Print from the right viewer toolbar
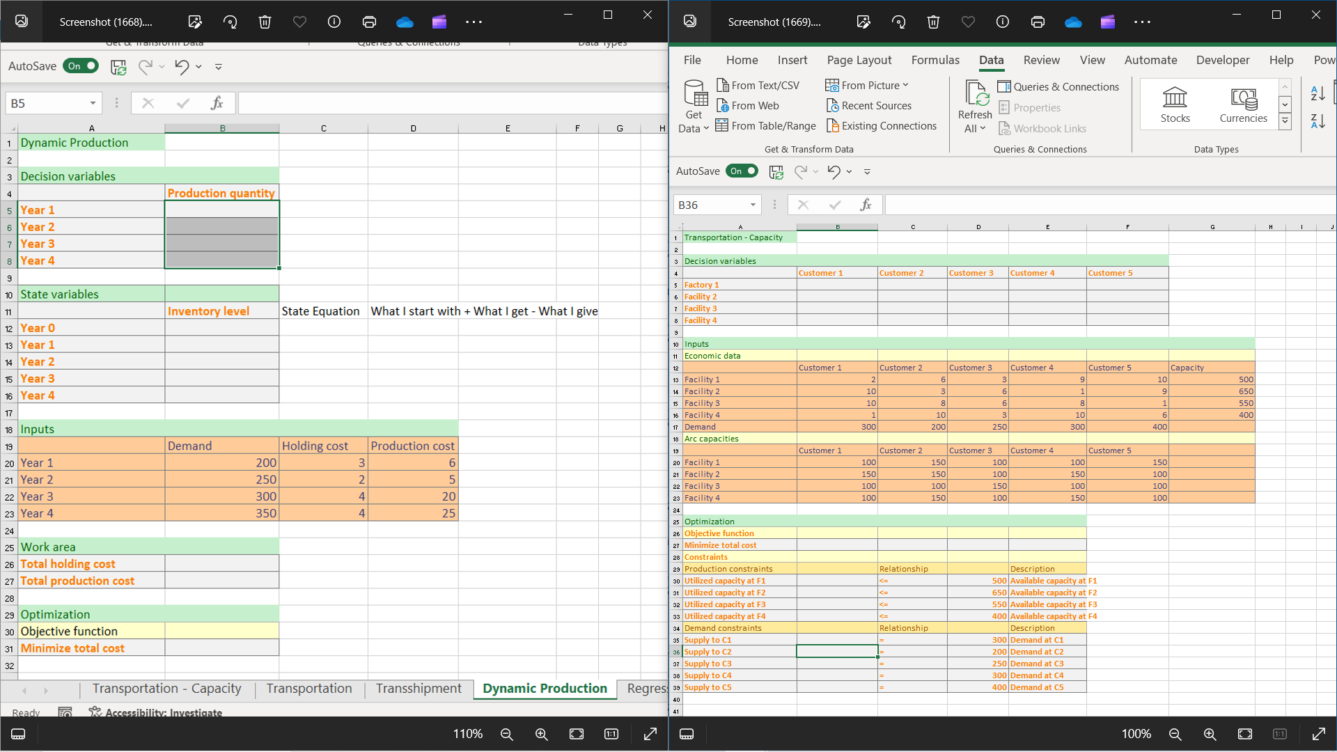 (1038, 22)
